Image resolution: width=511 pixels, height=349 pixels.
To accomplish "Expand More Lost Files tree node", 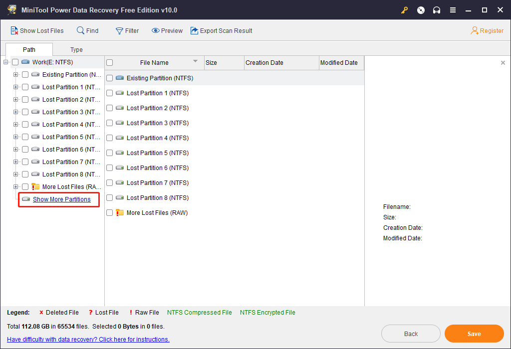I will [x=16, y=187].
